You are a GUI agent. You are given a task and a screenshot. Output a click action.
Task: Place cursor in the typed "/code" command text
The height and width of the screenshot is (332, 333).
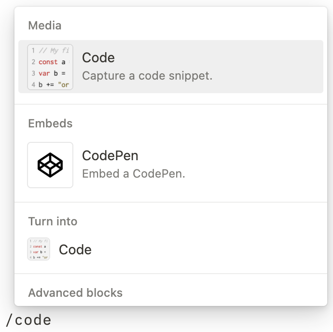[x=33, y=320]
